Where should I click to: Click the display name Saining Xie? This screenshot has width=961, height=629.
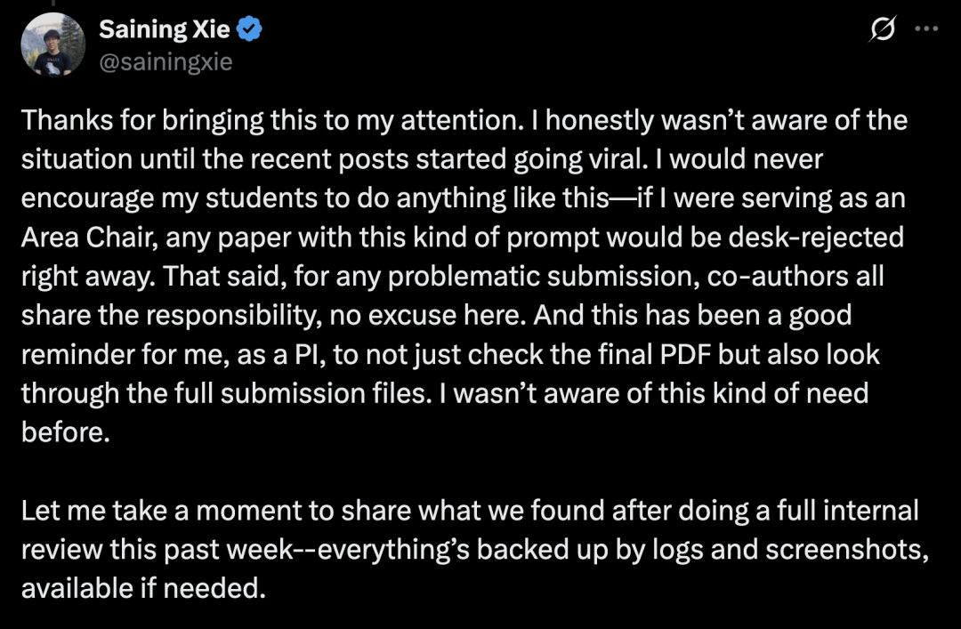pos(165,28)
